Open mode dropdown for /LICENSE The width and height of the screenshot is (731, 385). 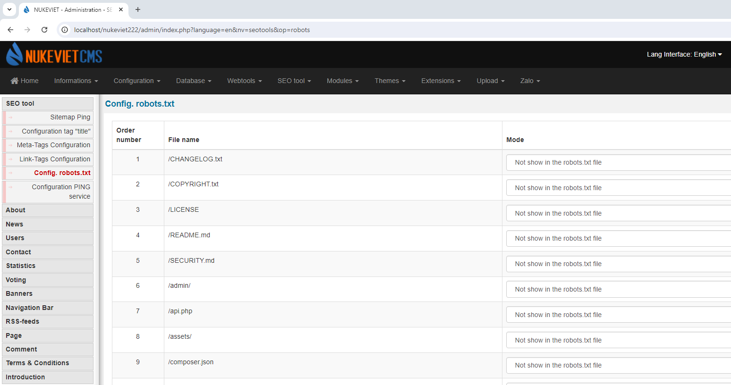[x=619, y=213]
